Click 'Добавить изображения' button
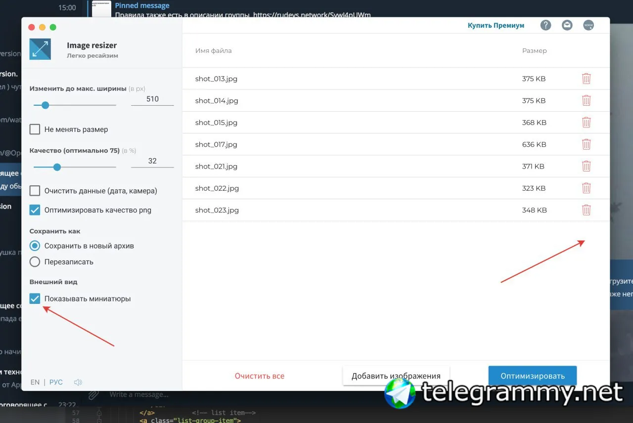Image resolution: width=633 pixels, height=423 pixels. pyautogui.click(x=396, y=376)
